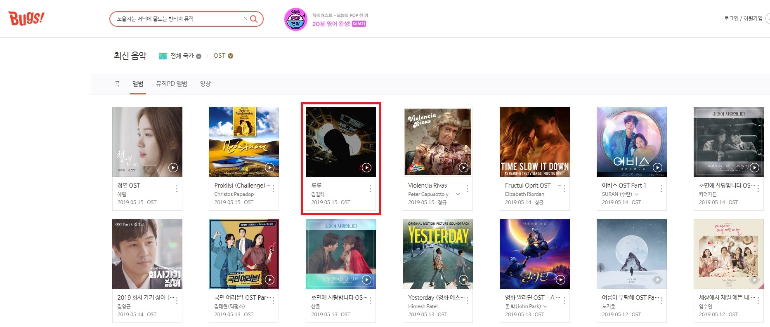Click the search magnifier icon

(x=254, y=19)
